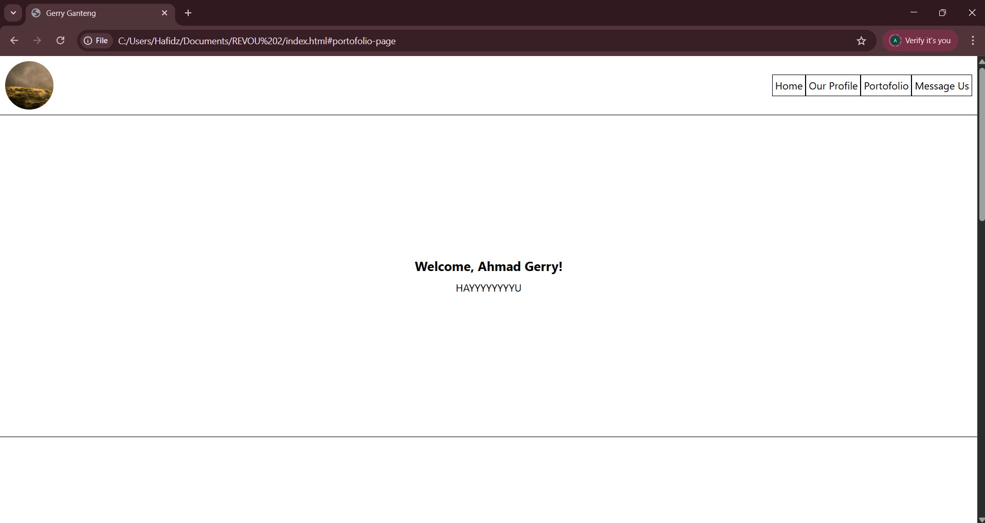Close the Gerry Ganteng tab
985x523 pixels.
(165, 13)
